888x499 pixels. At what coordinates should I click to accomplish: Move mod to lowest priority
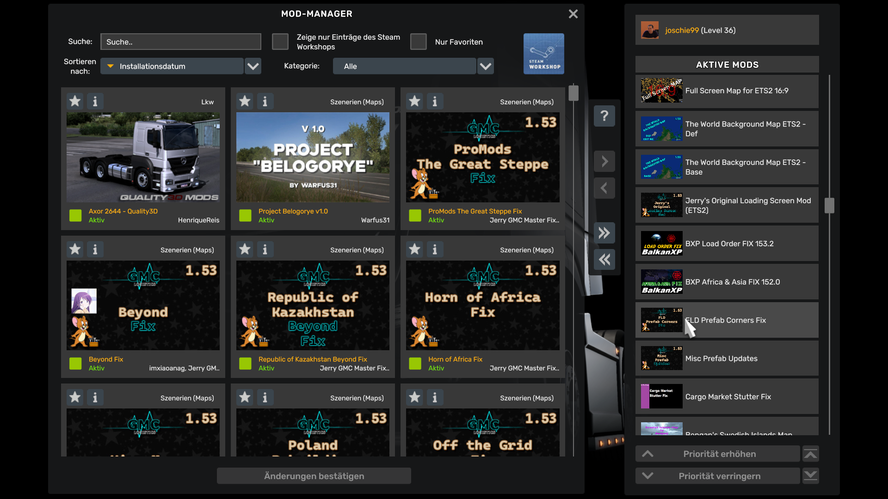pos(810,476)
